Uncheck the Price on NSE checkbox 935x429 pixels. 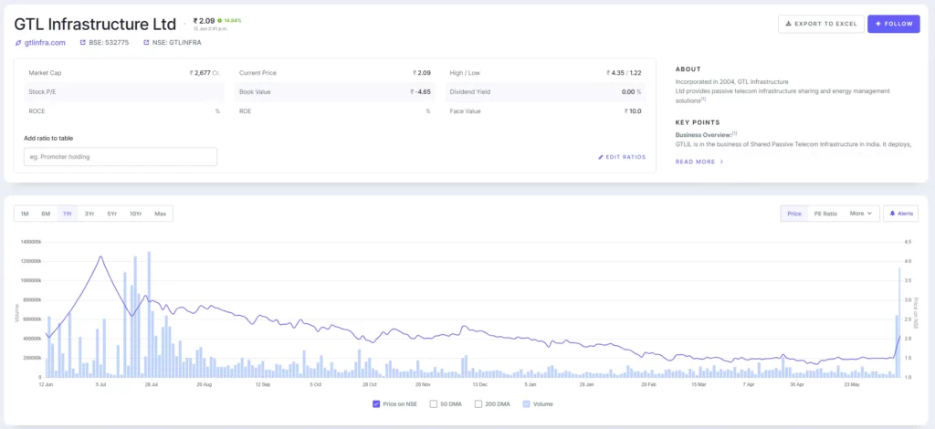click(x=376, y=403)
